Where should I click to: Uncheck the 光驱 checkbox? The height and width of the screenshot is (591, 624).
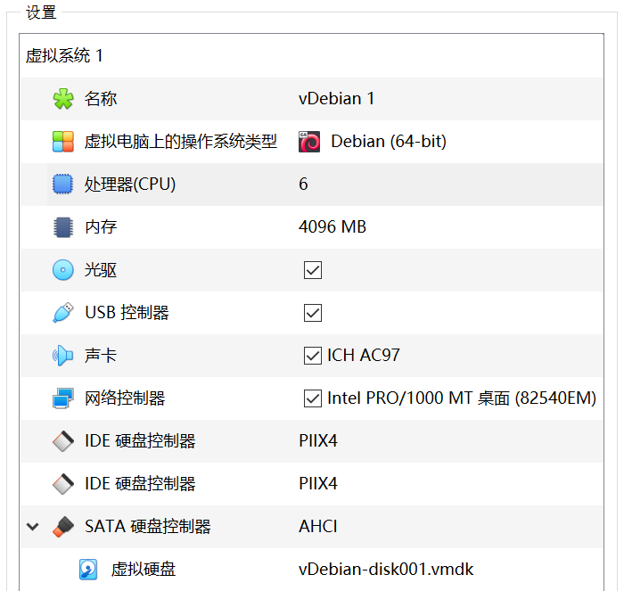(313, 270)
